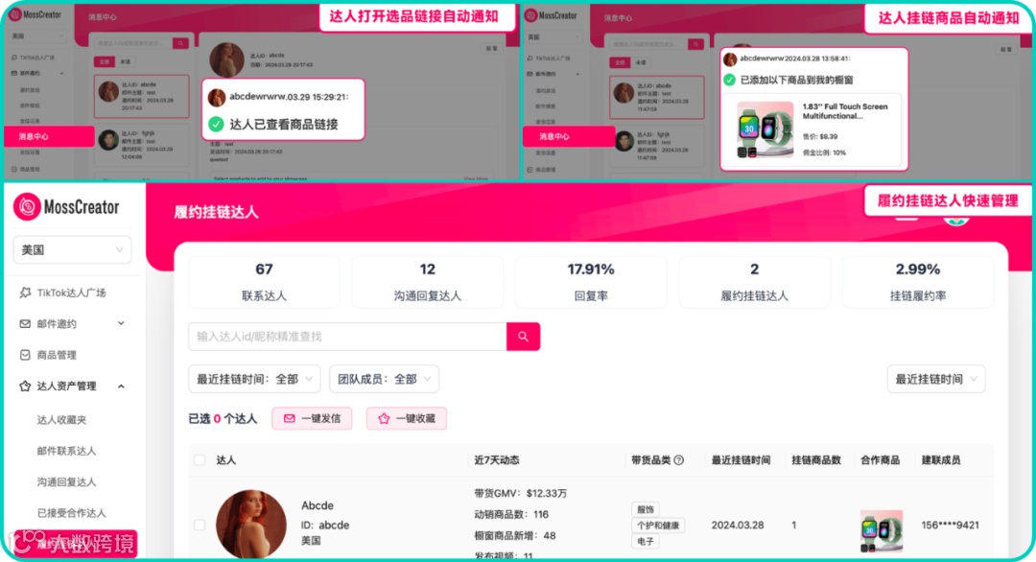
Task: Open the fghjk message card in top-left window
Action: tap(141, 143)
